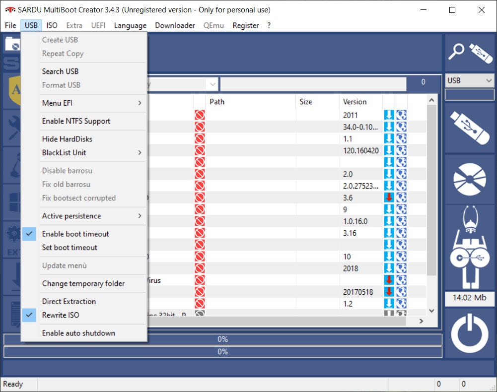497x392 pixels.
Task: Click the red download arrow in version 3.6 row
Action: 389,197
